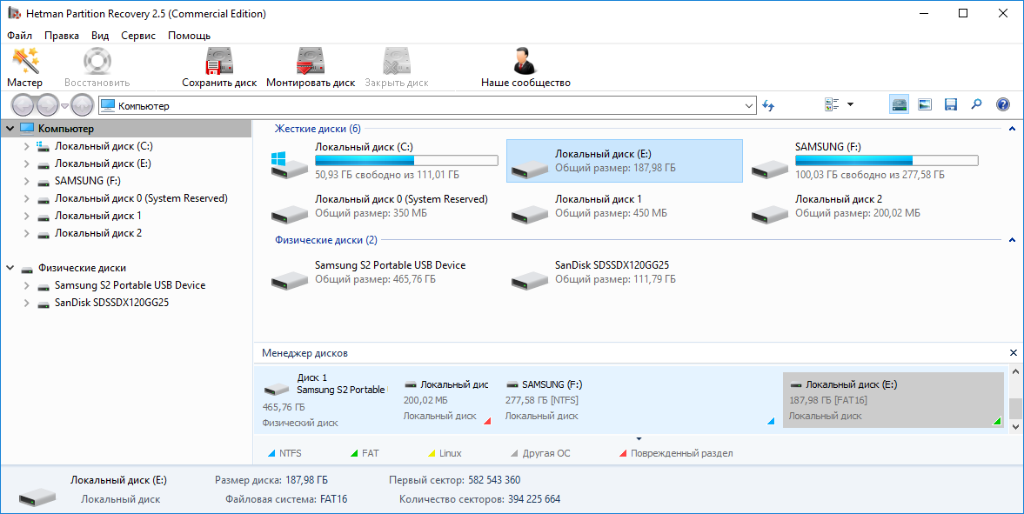This screenshot has width=1024, height=514.
Task: Click the refresh arrows next to address bar
Action: [768, 105]
